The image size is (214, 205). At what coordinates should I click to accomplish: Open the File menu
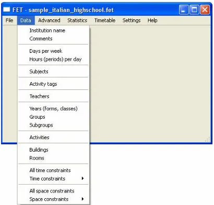click(9, 20)
